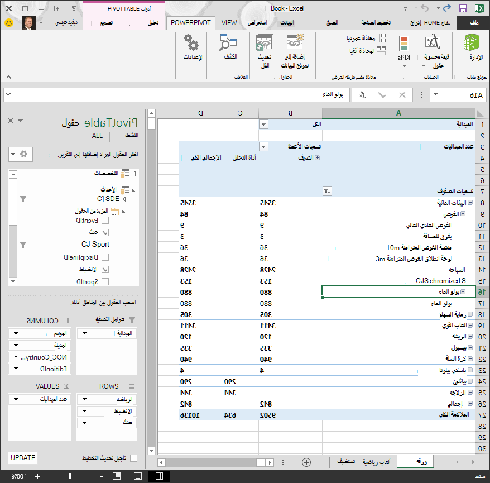The width and height of the screenshot is (490, 483).
Task: Open dropdown for الموسم in COLUMNS area
Action: [16, 333]
